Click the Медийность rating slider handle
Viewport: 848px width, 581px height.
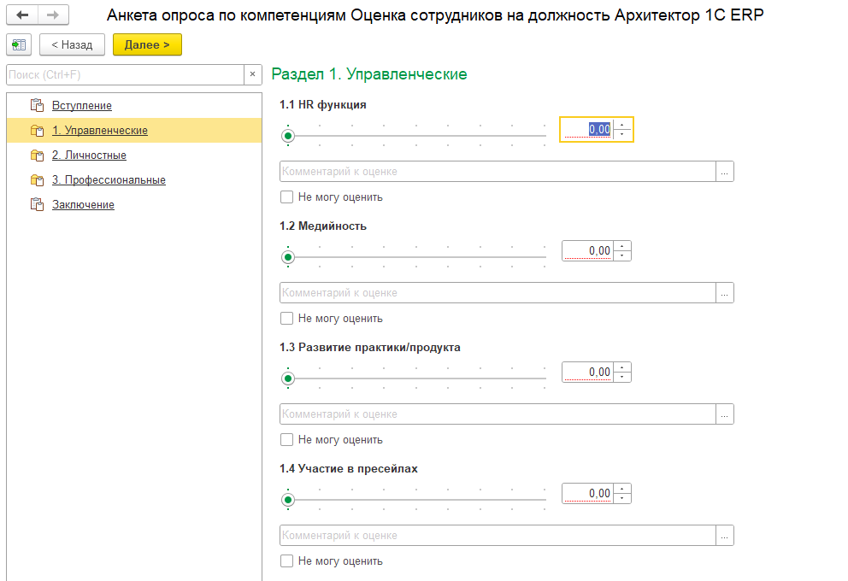coord(288,257)
